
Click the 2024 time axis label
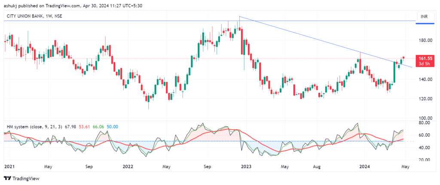coord(364,167)
